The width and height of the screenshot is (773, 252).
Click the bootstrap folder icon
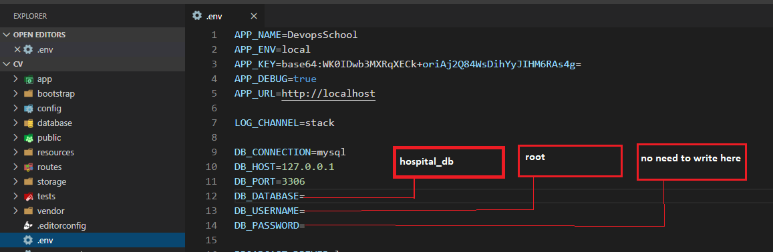click(29, 93)
